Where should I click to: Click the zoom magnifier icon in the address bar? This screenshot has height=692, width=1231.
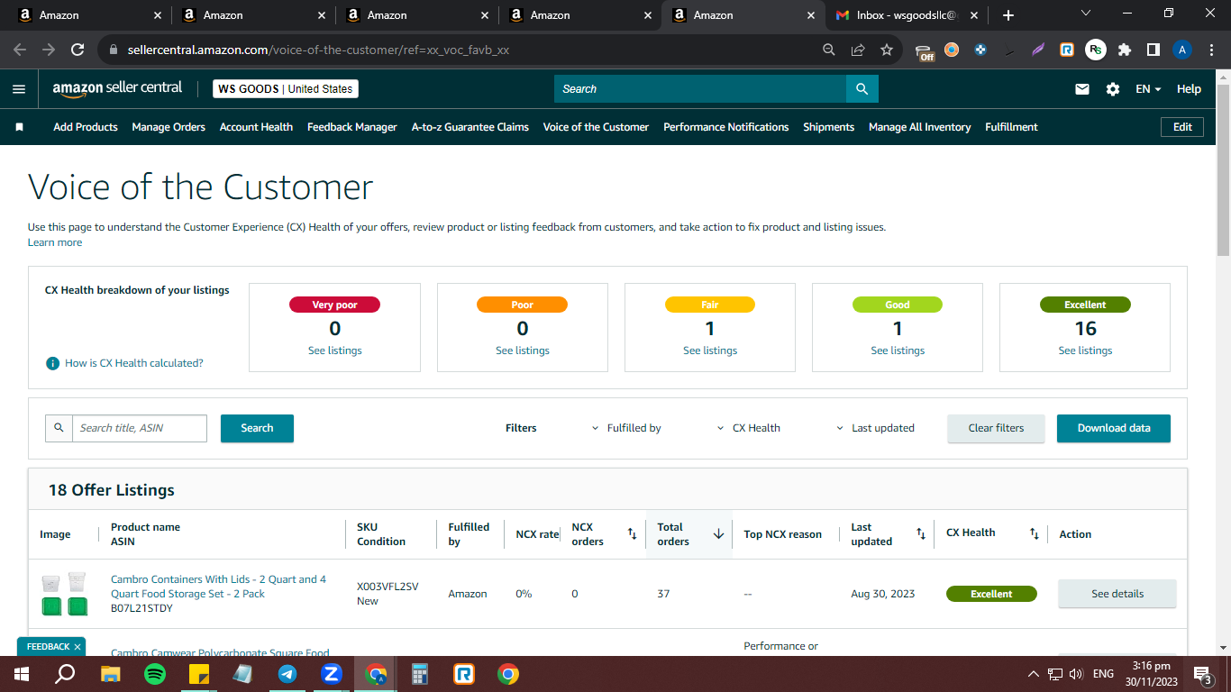(829, 50)
